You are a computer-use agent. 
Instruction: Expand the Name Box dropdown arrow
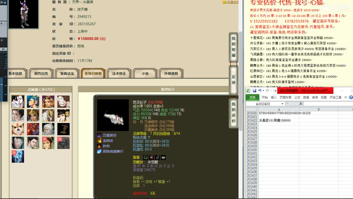(282, 104)
